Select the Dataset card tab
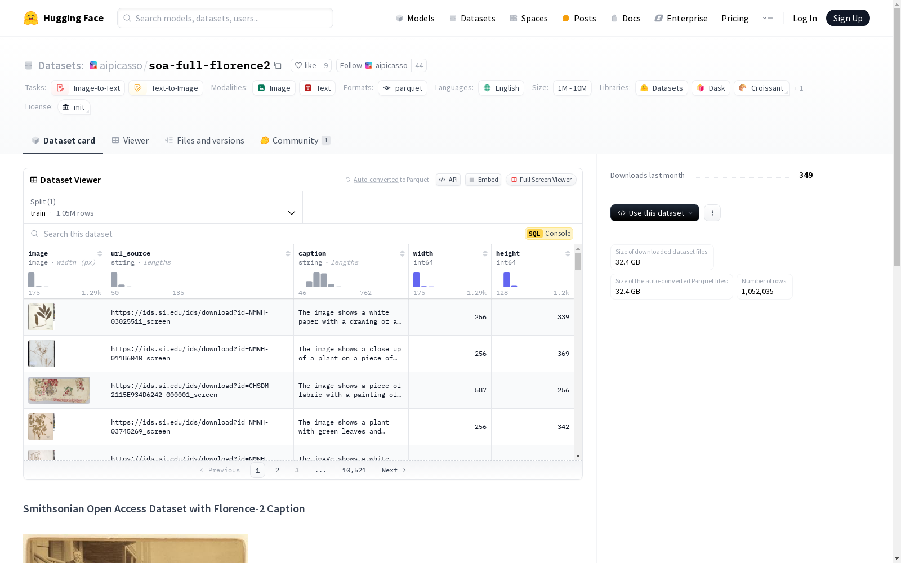 [x=63, y=141]
